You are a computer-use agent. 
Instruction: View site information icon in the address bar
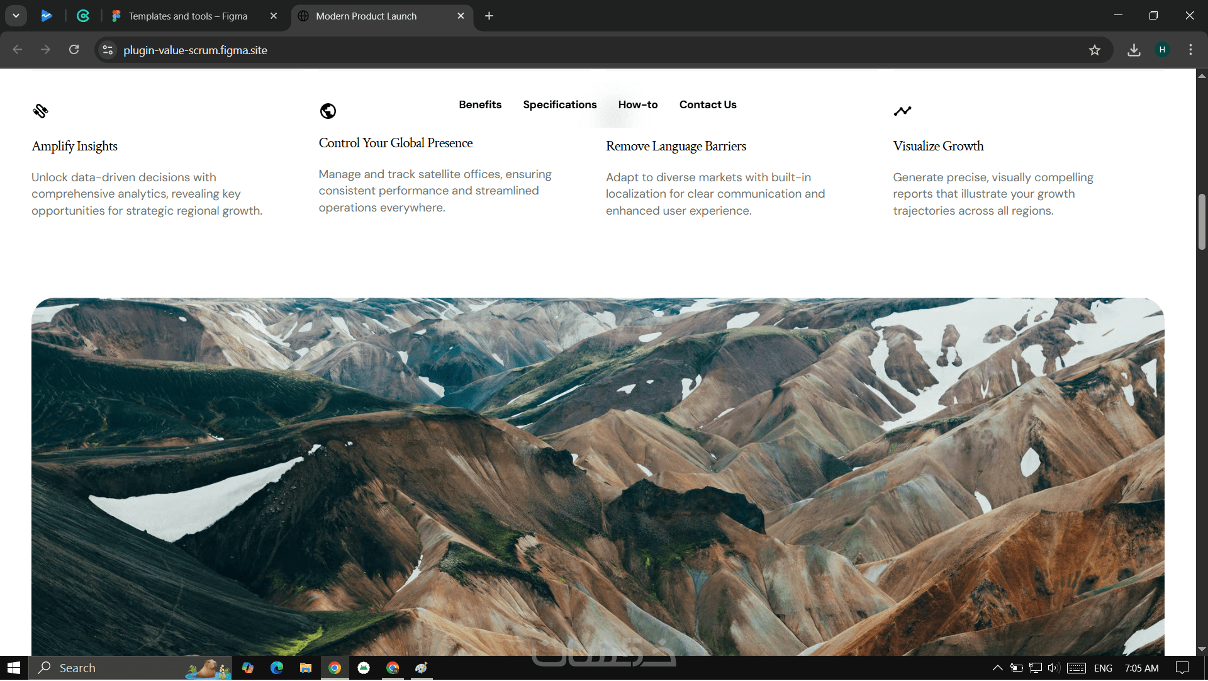tap(108, 50)
